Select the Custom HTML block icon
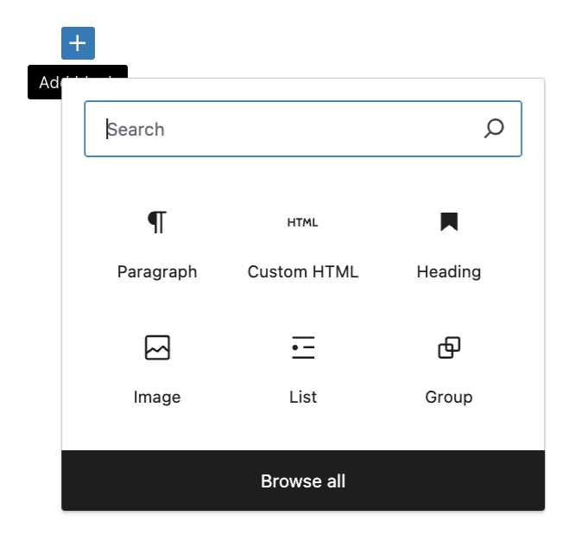 coord(302,223)
